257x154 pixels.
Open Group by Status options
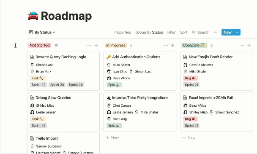[149, 32]
